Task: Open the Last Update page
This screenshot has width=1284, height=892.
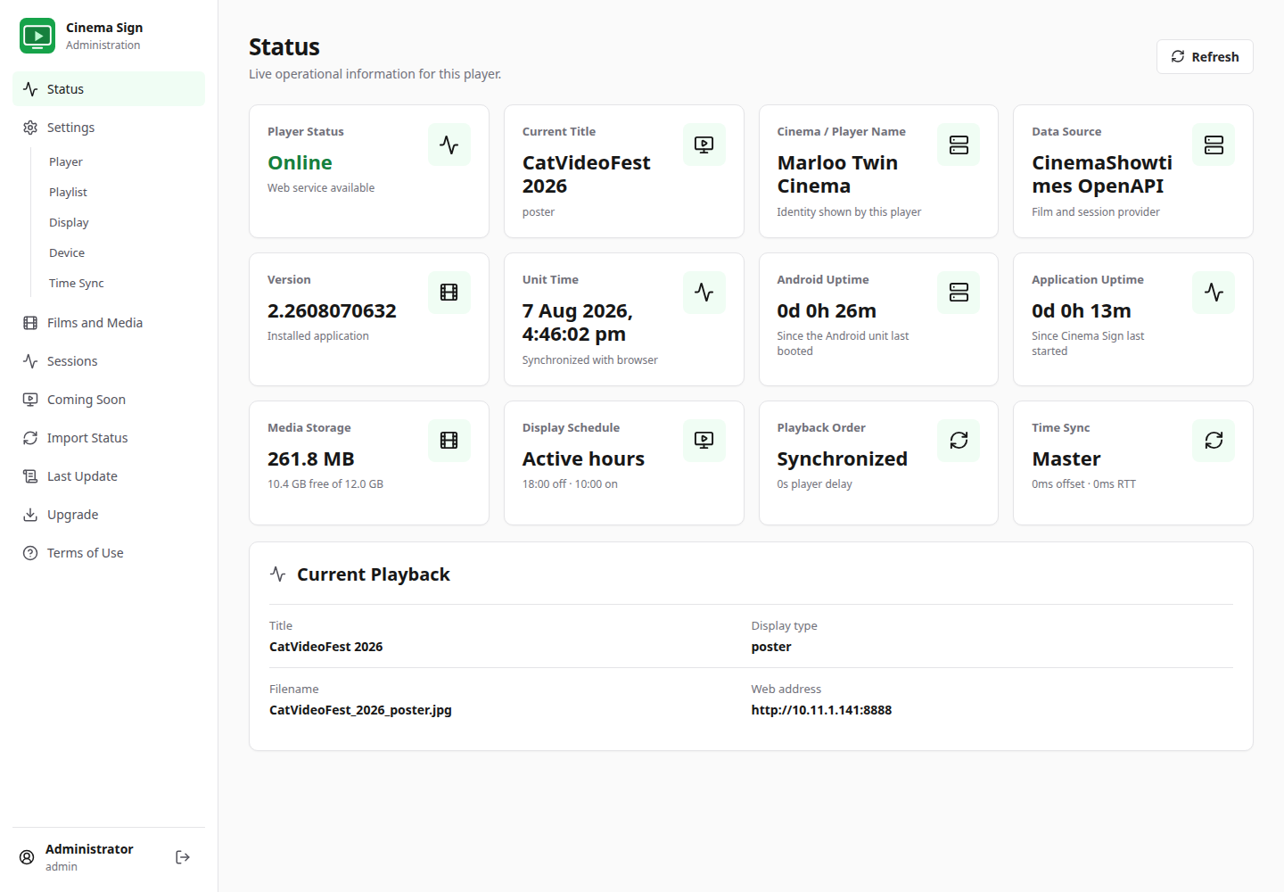Action: point(109,476)
